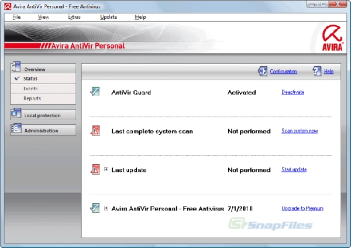Click the checkmark beside Status
Screen dimensions: 351x248
point(17,79)
